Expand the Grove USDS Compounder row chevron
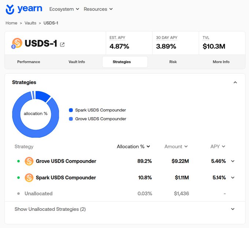Screen dimensions: 249x228 (233, 161)
